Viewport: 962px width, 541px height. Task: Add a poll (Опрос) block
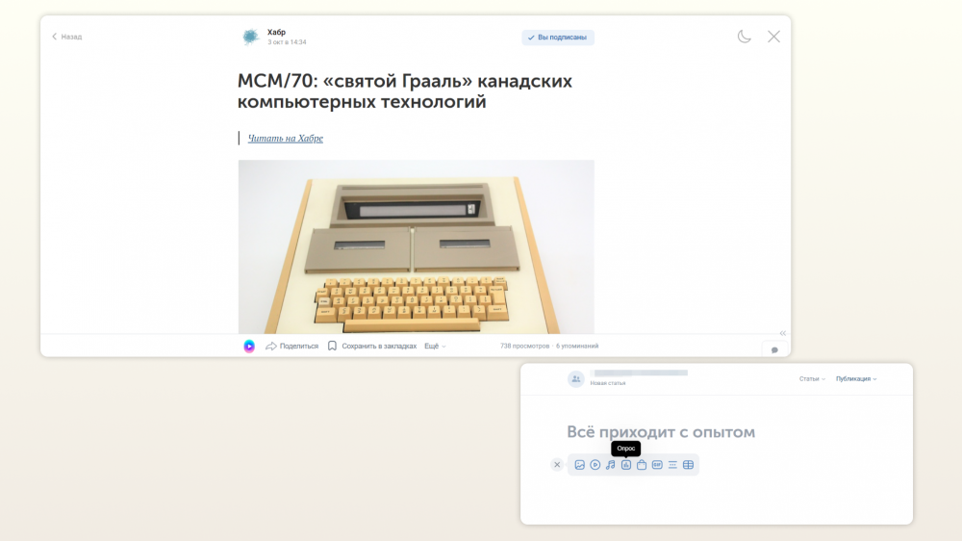(626, 465)
